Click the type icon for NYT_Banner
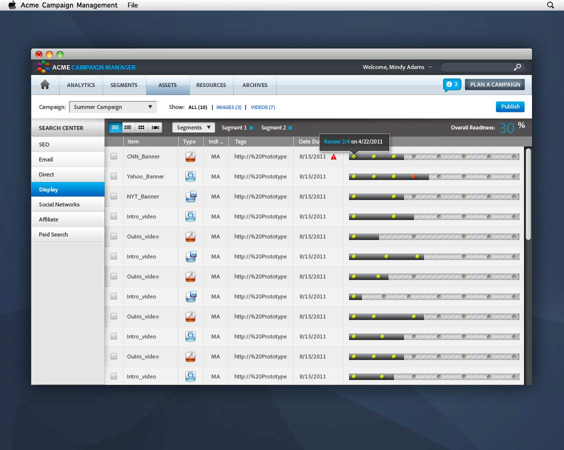564x450 pixels. [x=191, y=196]
